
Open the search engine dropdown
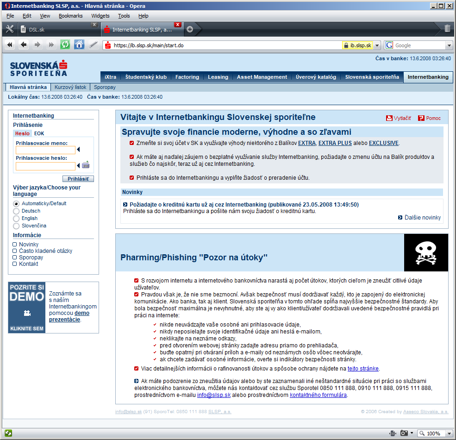coord(450,45)
